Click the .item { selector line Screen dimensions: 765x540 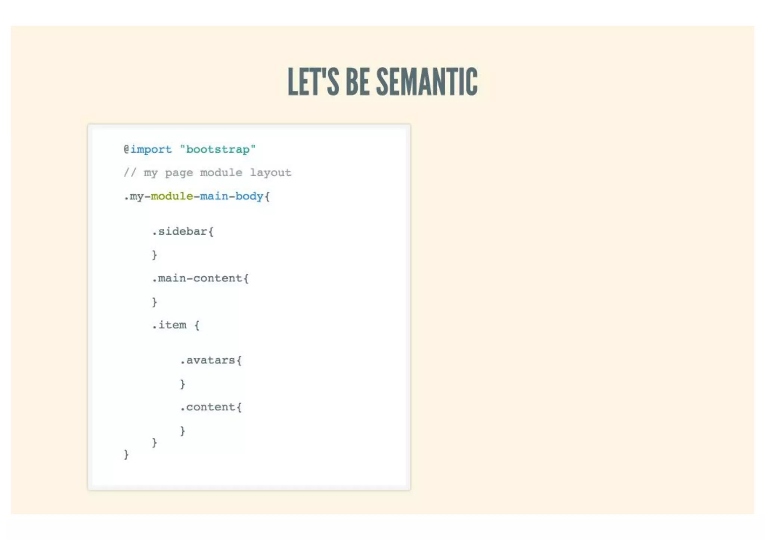pyautogui.click(x=175, y=325)
